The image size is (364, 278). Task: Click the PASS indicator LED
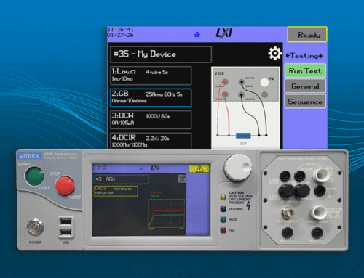tap(223, 219)
